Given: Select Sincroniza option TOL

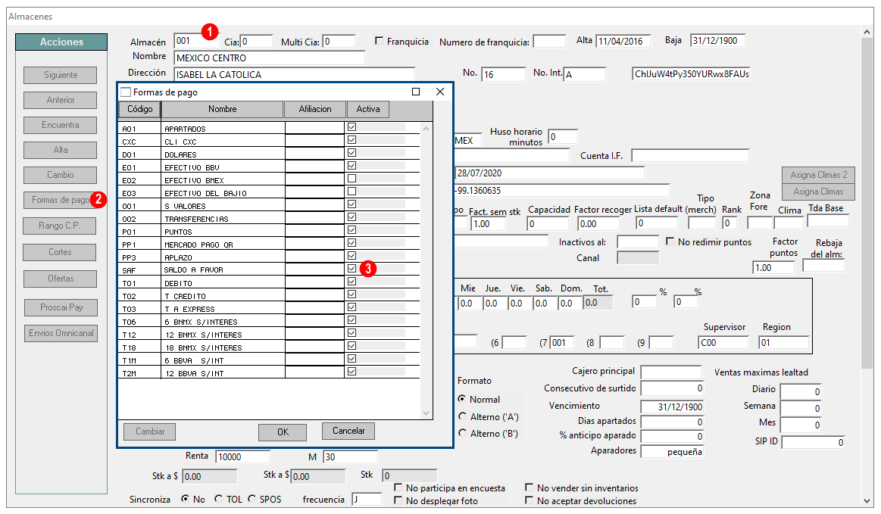Looking at the screenshot, I should 219,499.
